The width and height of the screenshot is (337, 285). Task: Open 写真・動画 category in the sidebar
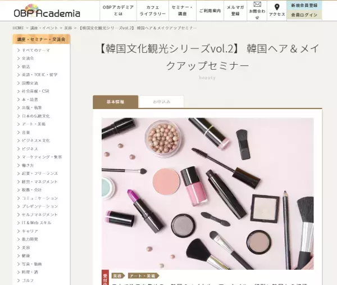click(31, 264)
